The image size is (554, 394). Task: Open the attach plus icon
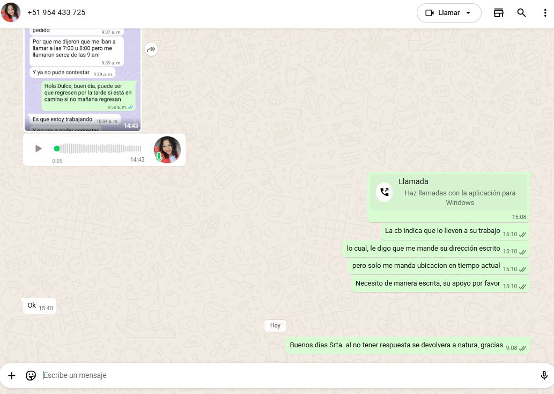tap(12, 376)
